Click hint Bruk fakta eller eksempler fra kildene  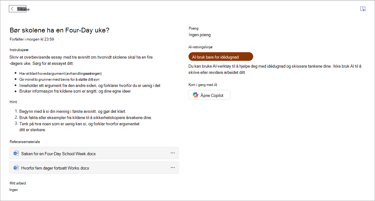85,118
